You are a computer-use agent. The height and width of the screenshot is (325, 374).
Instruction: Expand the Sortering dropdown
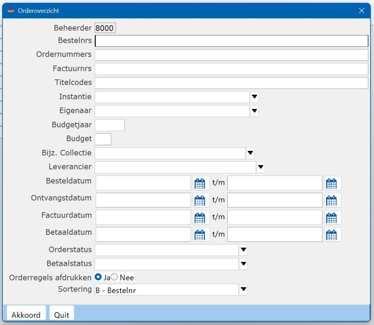pyautogui.click(x=244, y=290)
